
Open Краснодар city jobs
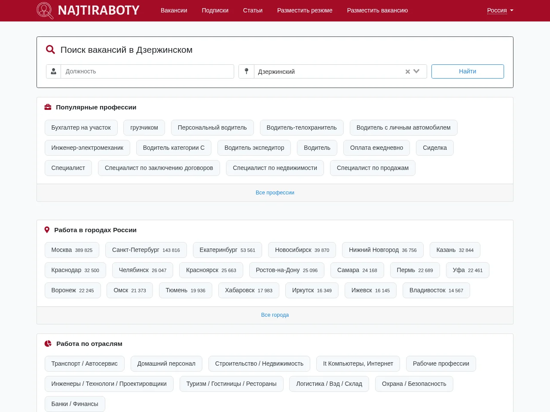[x=75, y=270]
